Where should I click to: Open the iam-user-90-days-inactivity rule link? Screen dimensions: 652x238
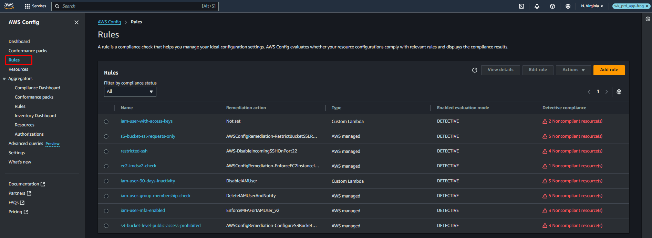(148, 181)
